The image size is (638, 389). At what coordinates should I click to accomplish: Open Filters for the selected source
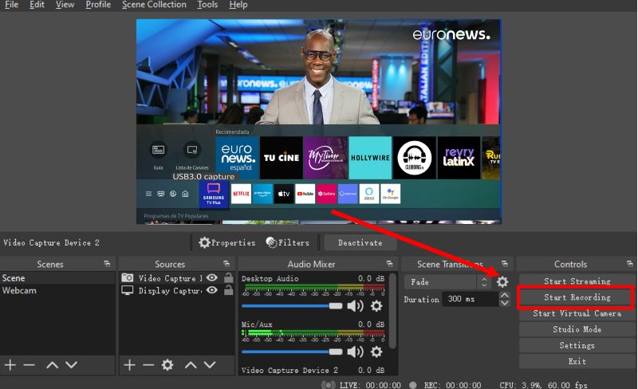(288, 242)
